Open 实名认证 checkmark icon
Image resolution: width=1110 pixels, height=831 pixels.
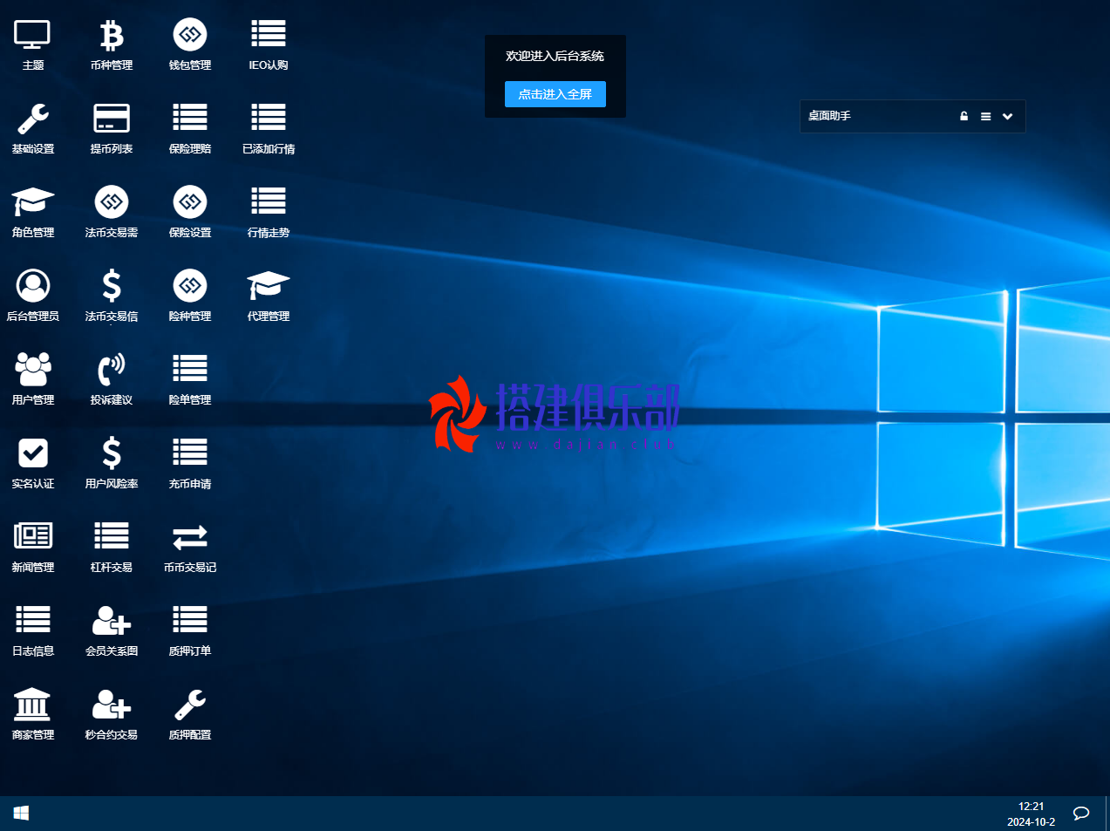pos(33,462)
